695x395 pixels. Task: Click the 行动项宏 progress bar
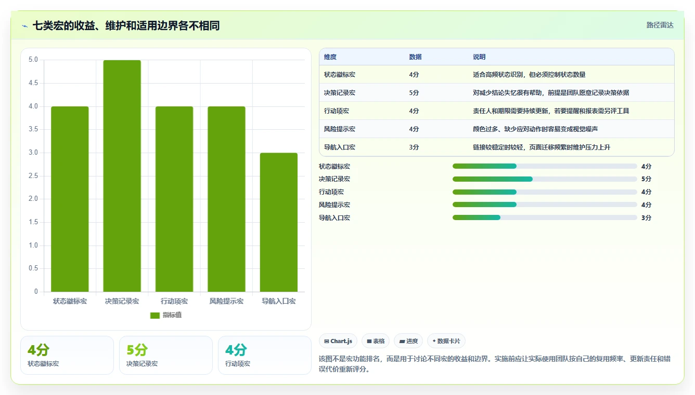tap(545, 192)
